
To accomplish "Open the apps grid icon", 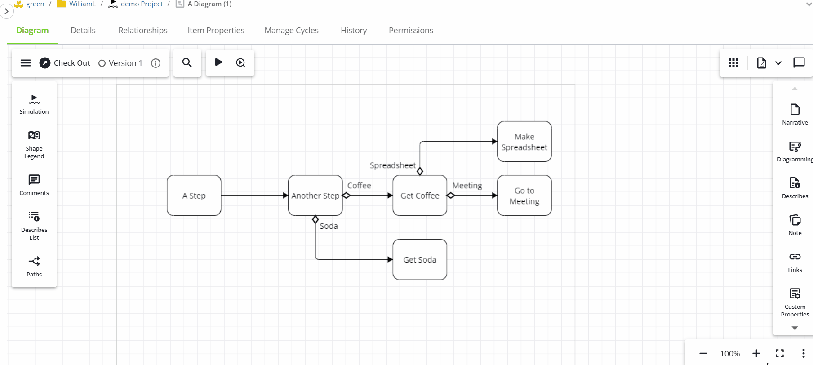I will click(x=733, y=63).
